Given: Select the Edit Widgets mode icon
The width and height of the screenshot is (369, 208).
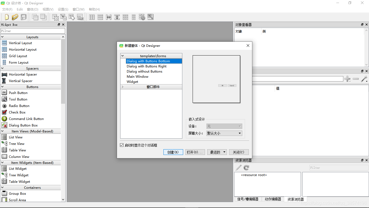Looking at the screenshot, I should (55, 17).
